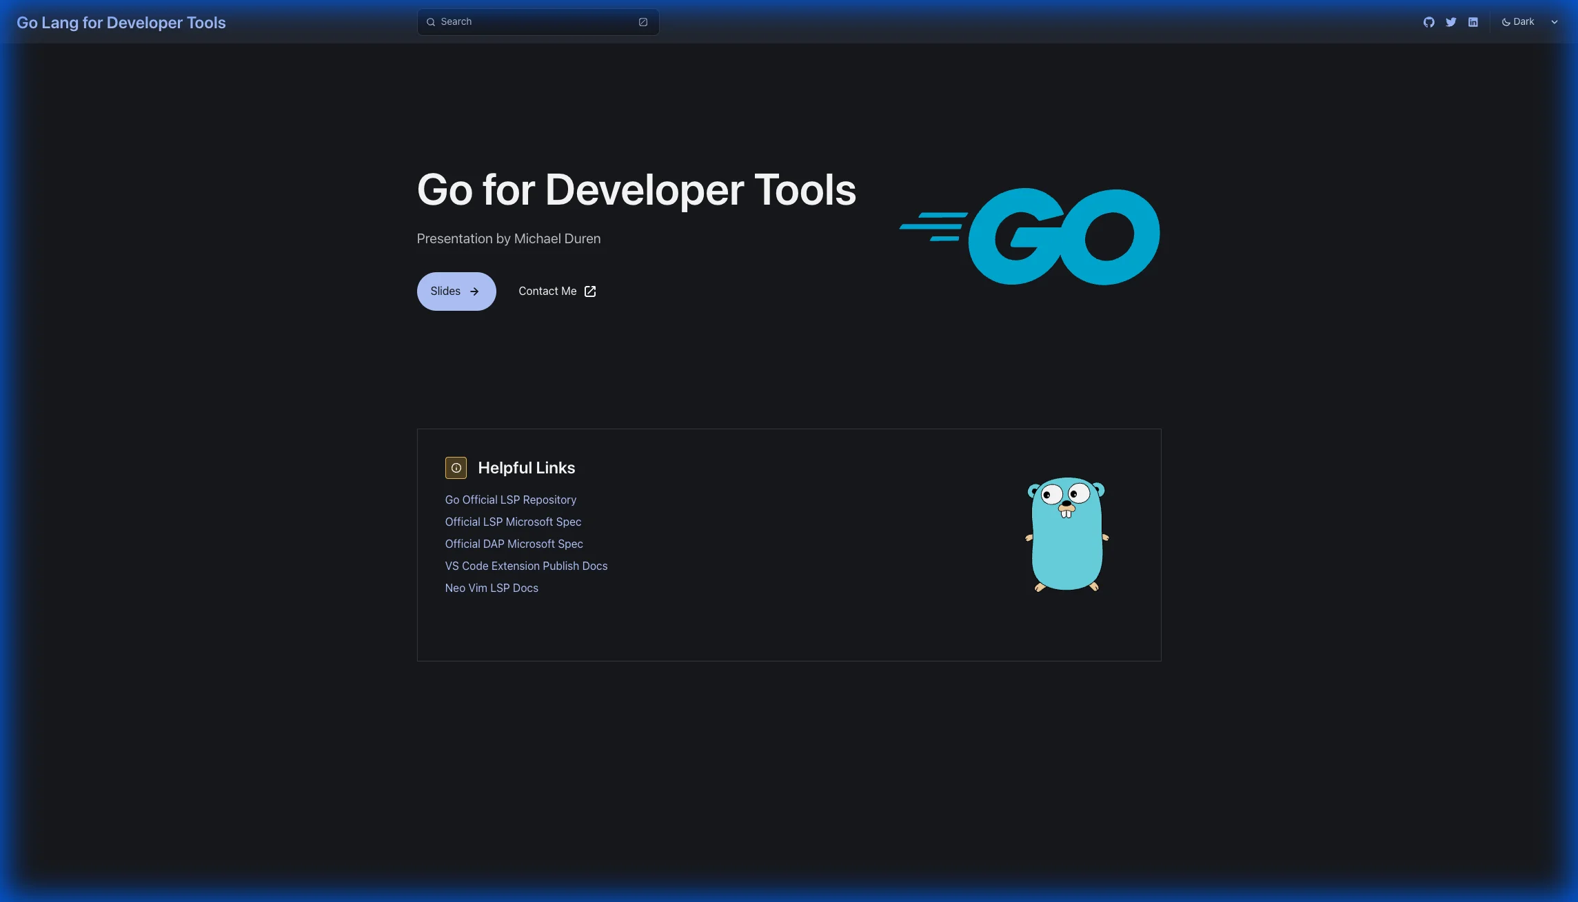Image resolution: width=1578 pixels, height=902 pixels.
Task: Click the Presentation by Michael Duren subtitle
Action: 509,238
